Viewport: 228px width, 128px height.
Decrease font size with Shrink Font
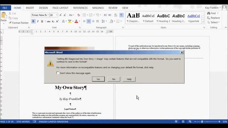click(65, 15)
